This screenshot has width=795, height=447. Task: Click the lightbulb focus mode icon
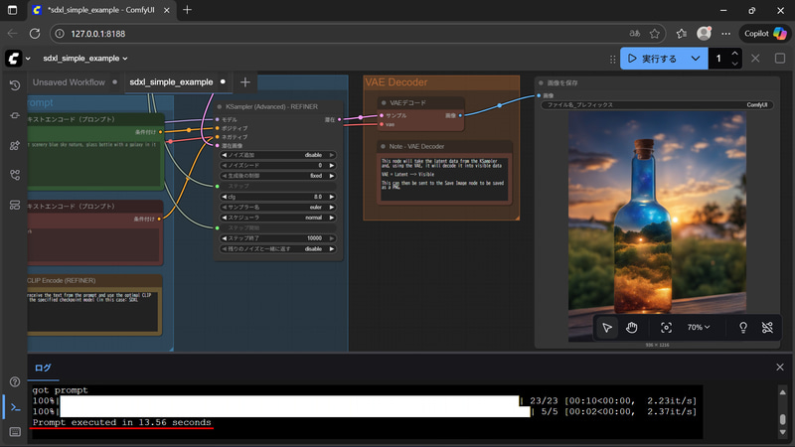click(742, 328)
